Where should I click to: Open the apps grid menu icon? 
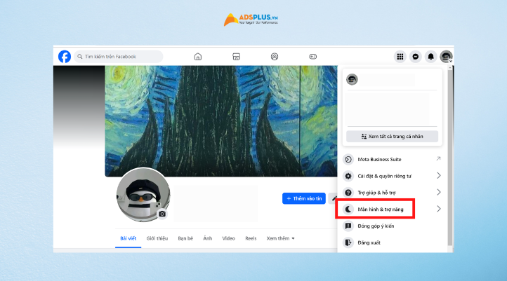coord(400,57)
